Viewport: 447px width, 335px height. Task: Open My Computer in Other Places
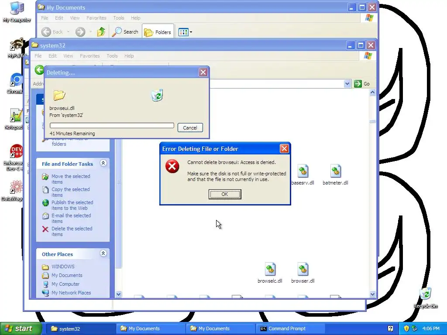65,284
